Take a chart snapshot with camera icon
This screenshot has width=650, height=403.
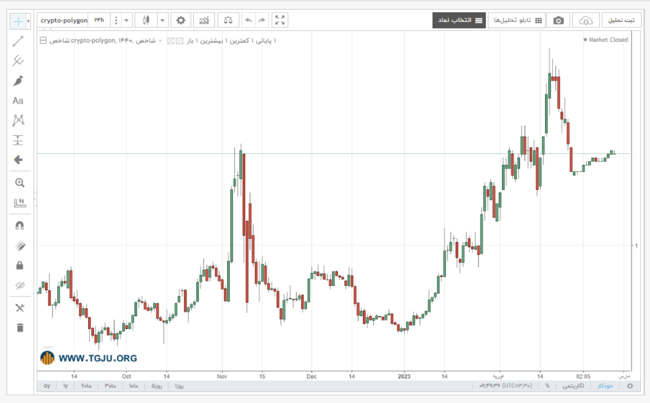[559, 20]
